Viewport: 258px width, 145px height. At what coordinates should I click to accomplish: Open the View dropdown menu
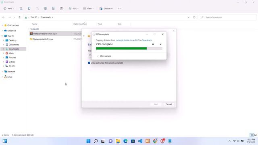[88, 8]
